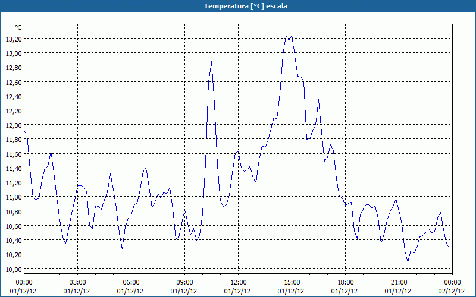
Task: Pick the 10,80 y-axis label
Action: pyautogui.click(x=14, y=211)
